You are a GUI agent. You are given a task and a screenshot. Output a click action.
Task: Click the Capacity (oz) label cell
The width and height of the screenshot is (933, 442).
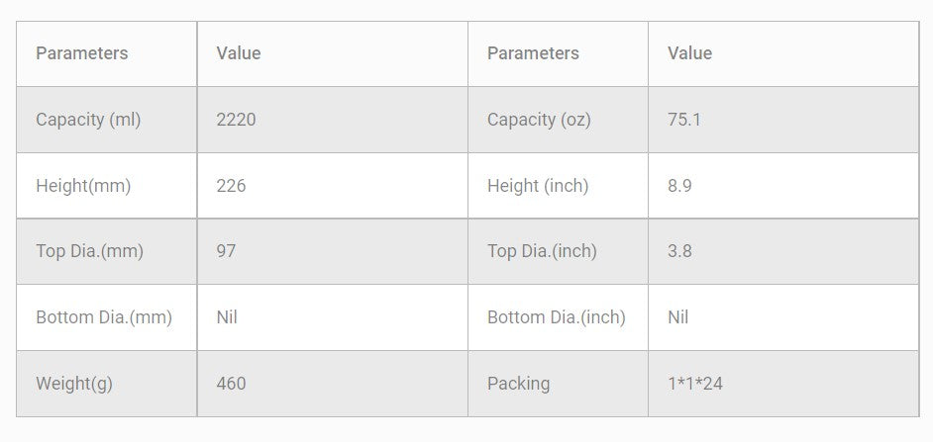tap(539, 120)
